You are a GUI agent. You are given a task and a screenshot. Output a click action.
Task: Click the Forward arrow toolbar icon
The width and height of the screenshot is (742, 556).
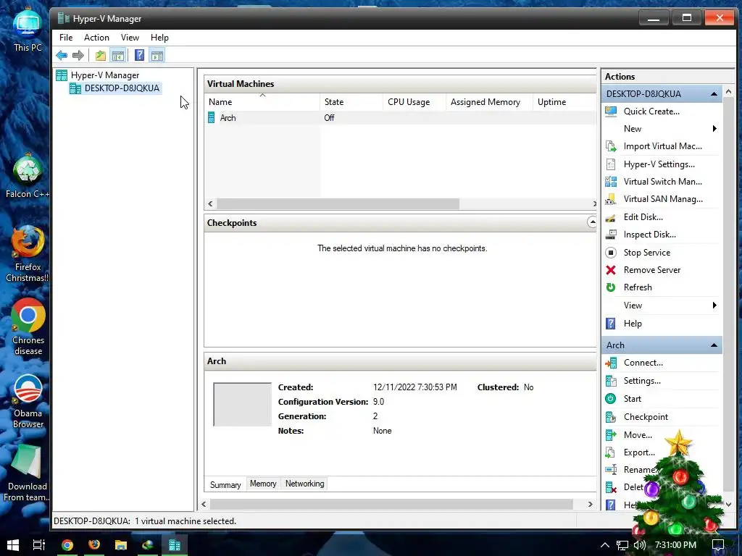click(78, 56)
